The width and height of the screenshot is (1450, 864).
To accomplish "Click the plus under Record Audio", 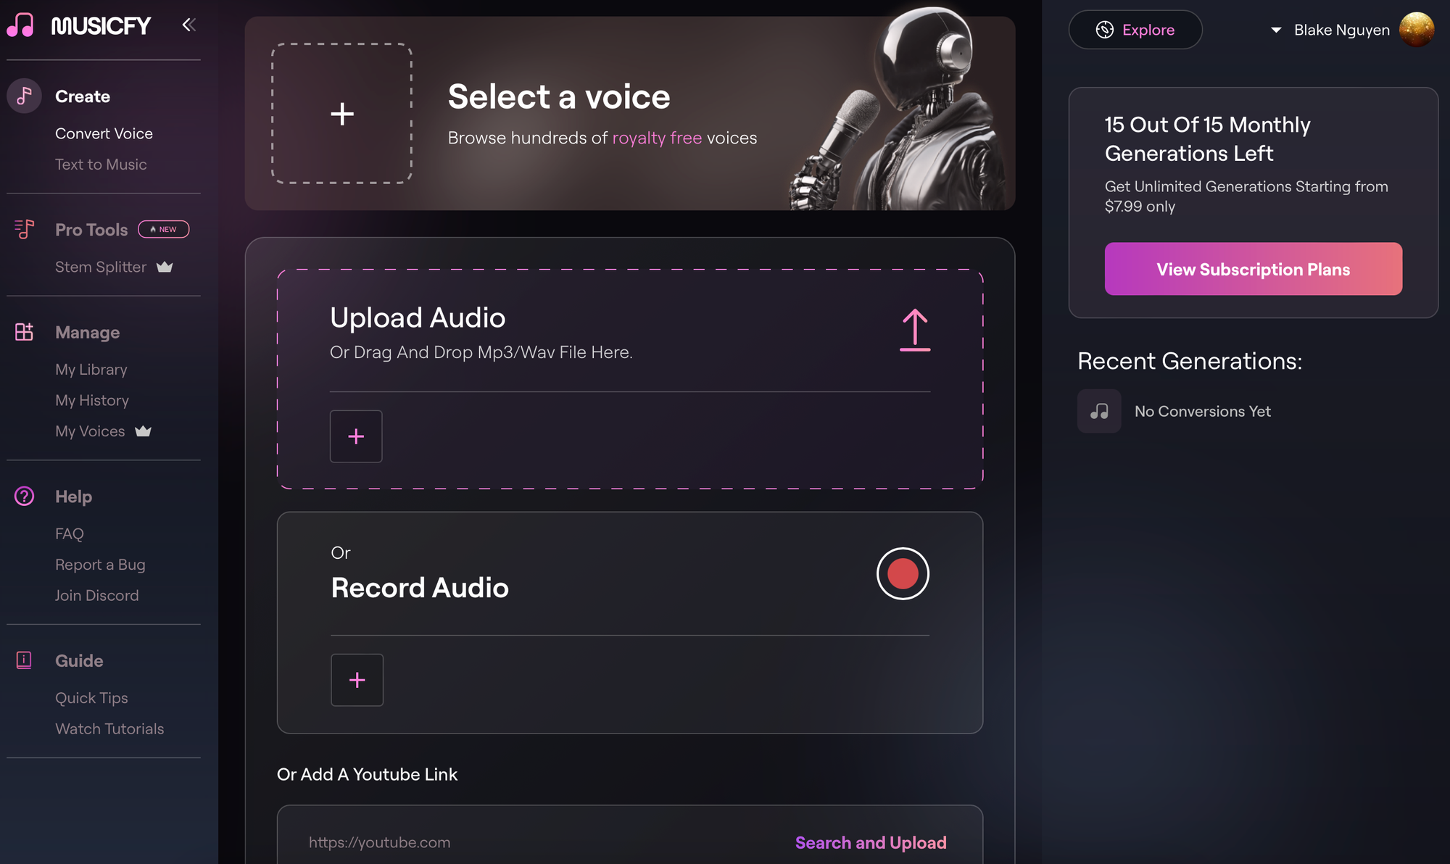I will (x=357, y=680).
